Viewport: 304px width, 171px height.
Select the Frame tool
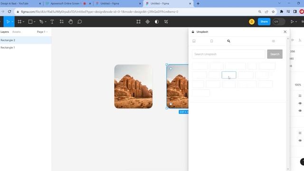click(x=19, y=22)
